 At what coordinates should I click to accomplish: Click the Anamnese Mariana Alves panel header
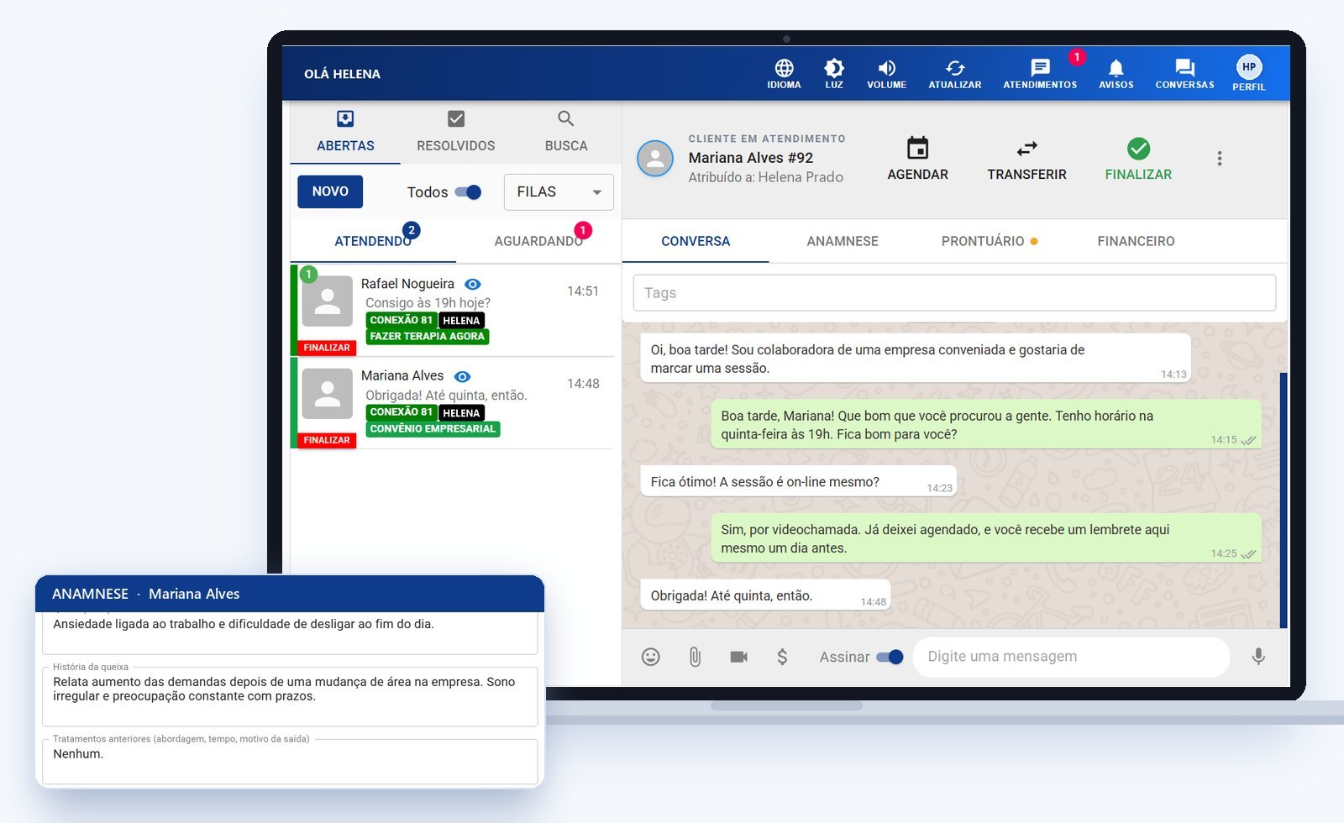click(290, 594)
